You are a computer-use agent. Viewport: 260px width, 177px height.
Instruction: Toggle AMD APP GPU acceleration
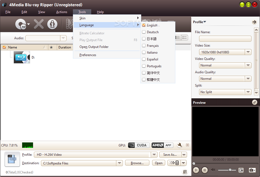point(162,145)
